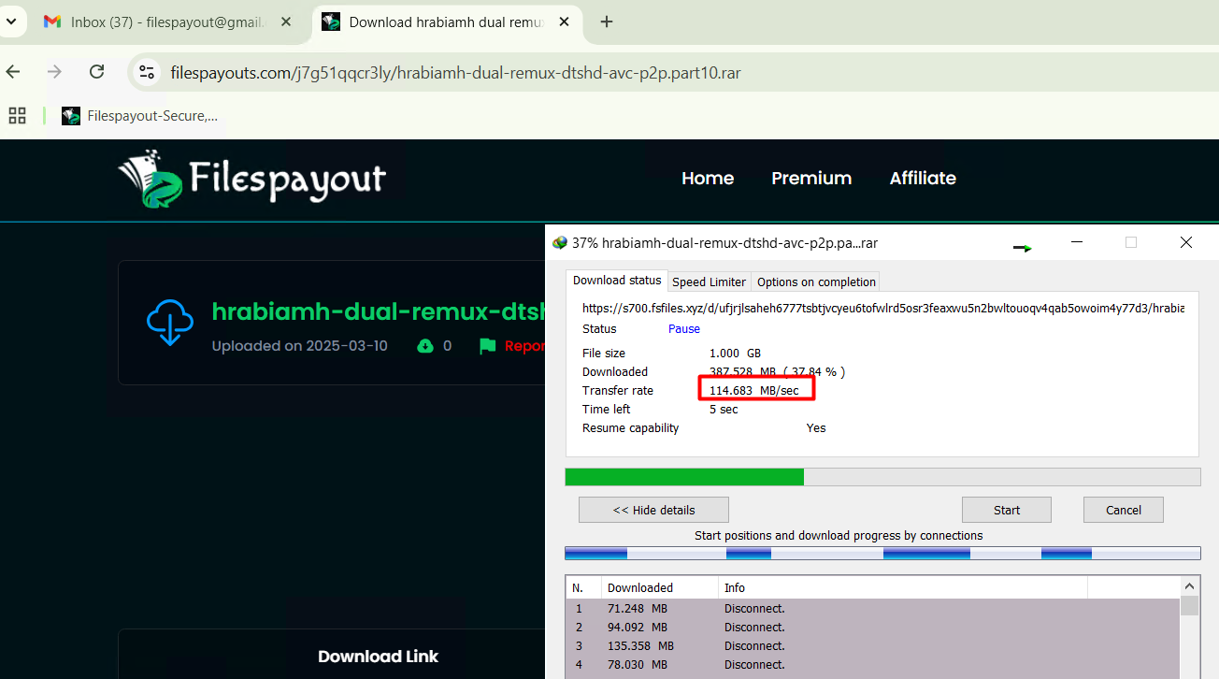The width and height of the screenshot is (1219, 679).
Task: Click the blue cloud download icon
Action: pos(170,323)
